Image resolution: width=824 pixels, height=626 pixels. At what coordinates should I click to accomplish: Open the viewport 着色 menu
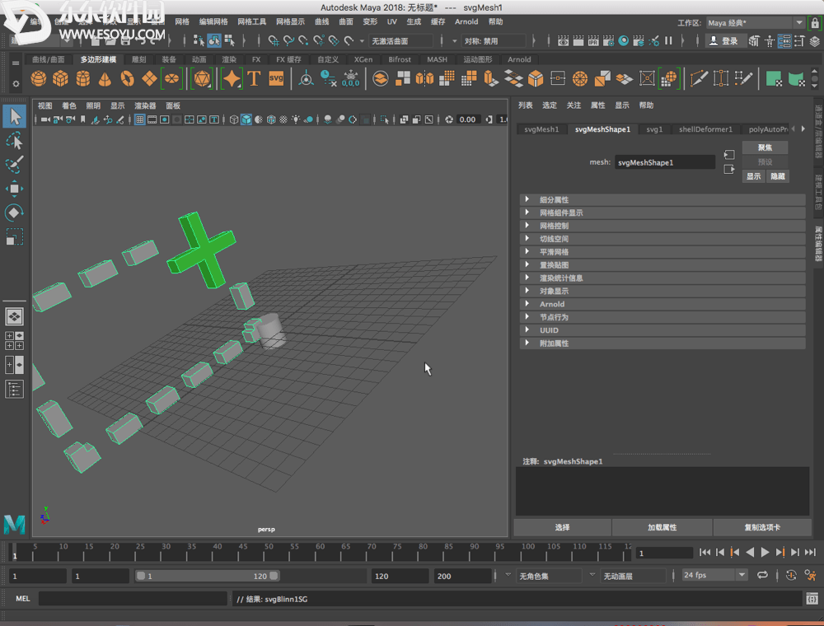coord(69,105)
